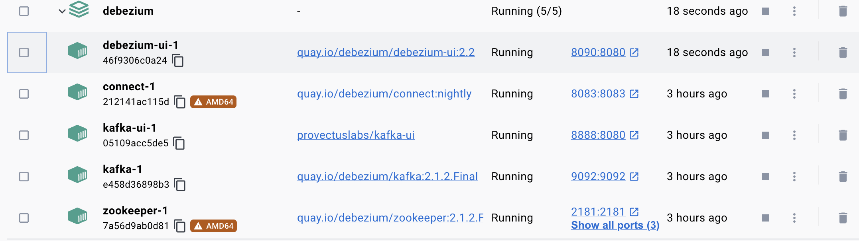Show all ports for zookeeper-1
The width and height of the screenshot is (859, 241).
pos(615,225)
